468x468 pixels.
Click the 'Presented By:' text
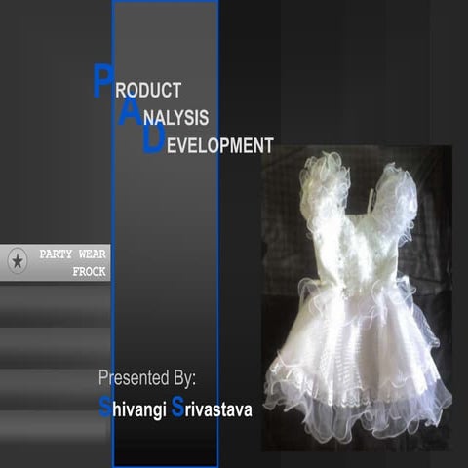point(147,378)
